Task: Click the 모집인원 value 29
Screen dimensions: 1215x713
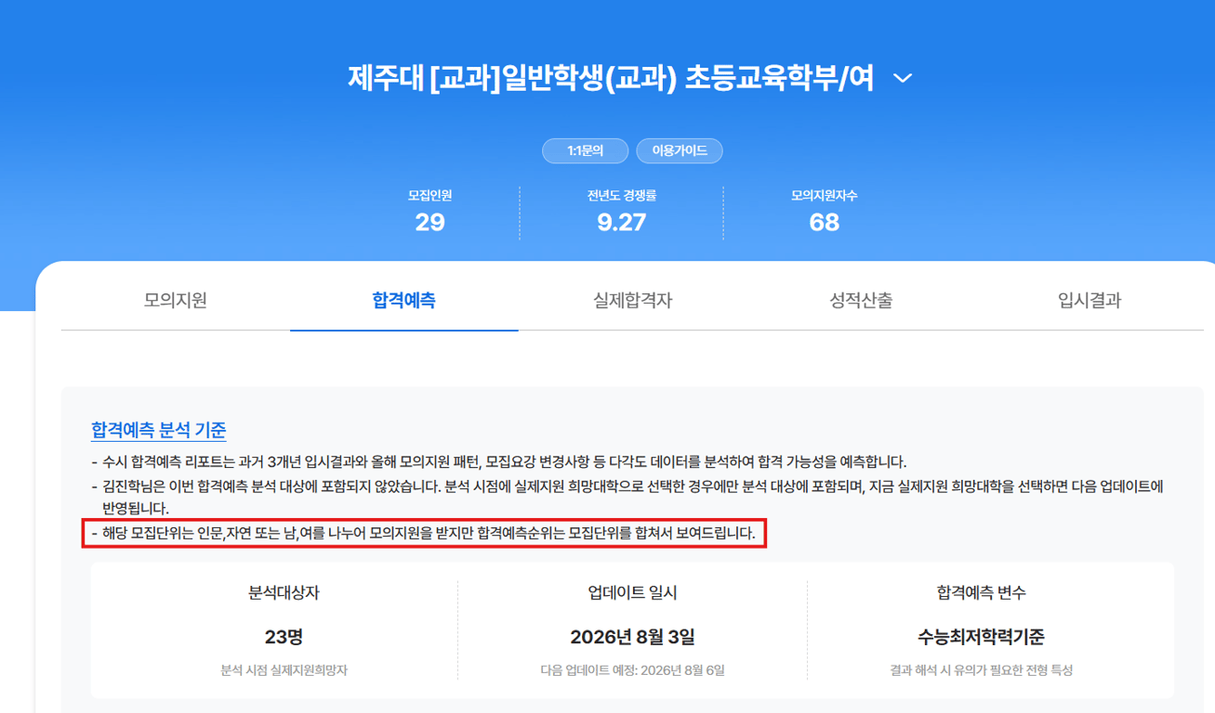Action: point(429,223)
